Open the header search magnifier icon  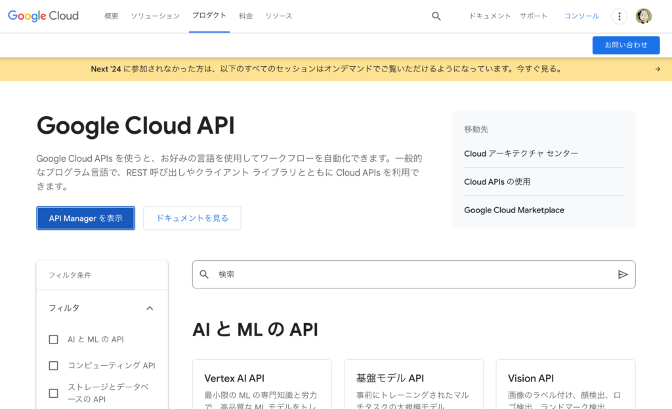click(x=436, y=16)
